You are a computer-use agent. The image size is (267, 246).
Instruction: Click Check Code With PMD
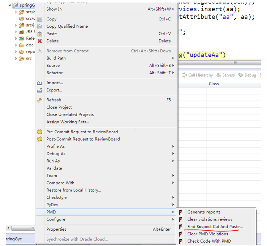[216, 241]
